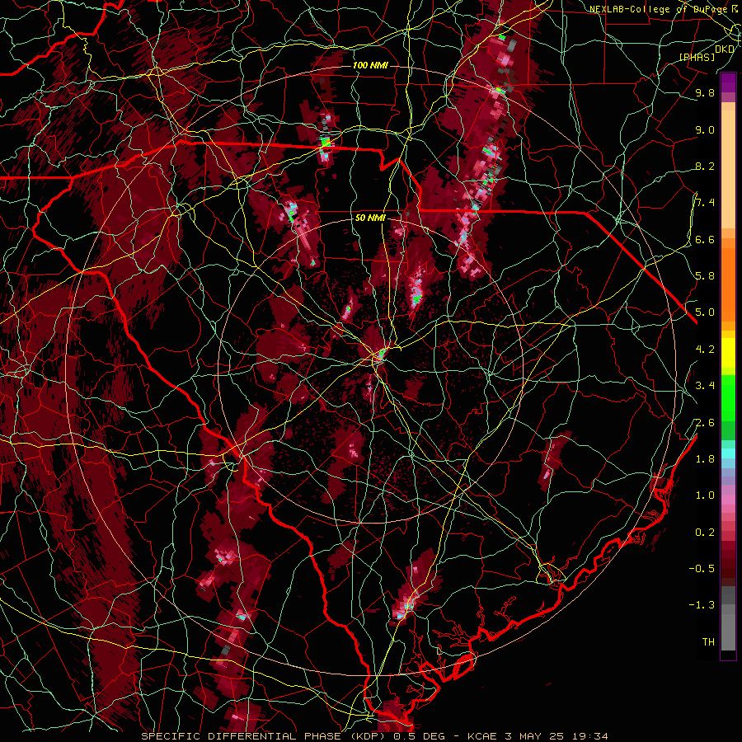Pick the orange segment of color bar
This screenshot has height=742, width=742.
[728, 285]
